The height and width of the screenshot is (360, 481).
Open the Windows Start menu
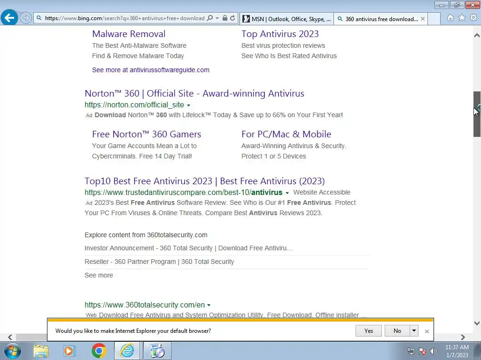coord(13,351)
